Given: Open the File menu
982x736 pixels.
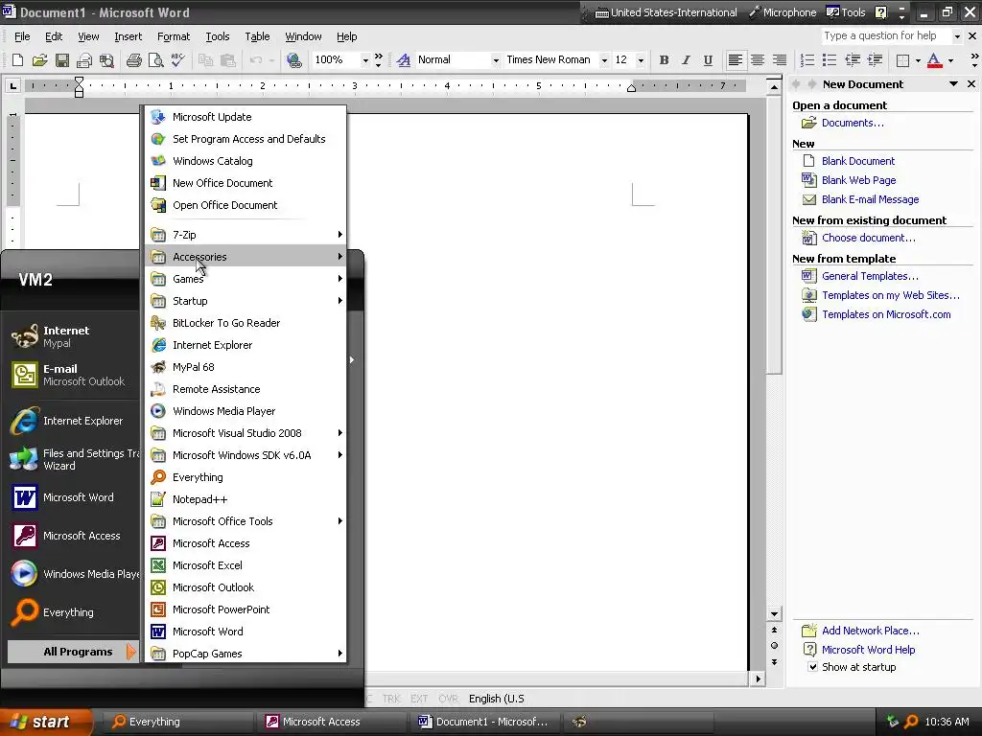Looking at the screenshot, I should coord(22,36).
